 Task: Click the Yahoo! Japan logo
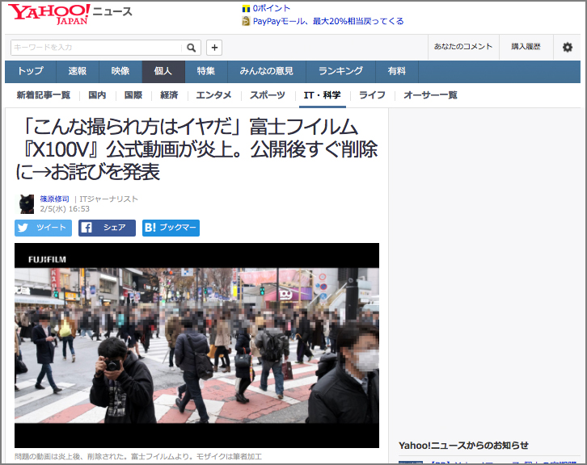(x=49, y=14)
